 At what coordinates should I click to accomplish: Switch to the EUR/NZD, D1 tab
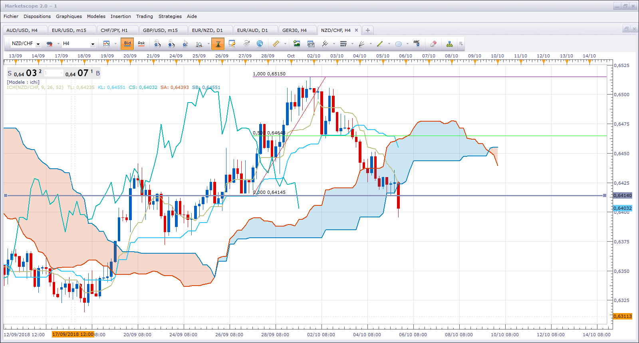207,30
